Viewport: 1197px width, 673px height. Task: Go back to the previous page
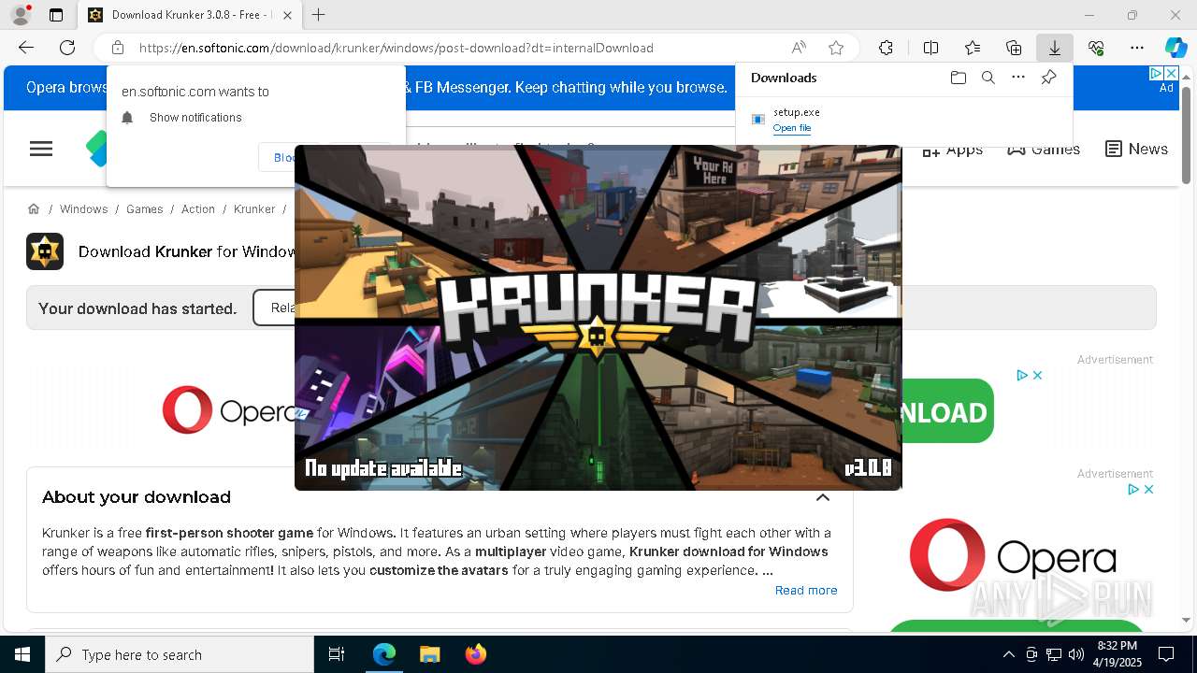26,48
